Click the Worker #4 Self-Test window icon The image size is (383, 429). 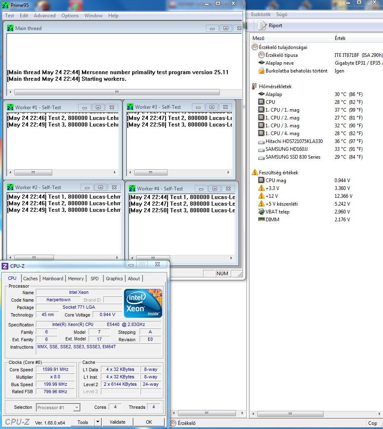pyautogui.click(x=132, y=188)
